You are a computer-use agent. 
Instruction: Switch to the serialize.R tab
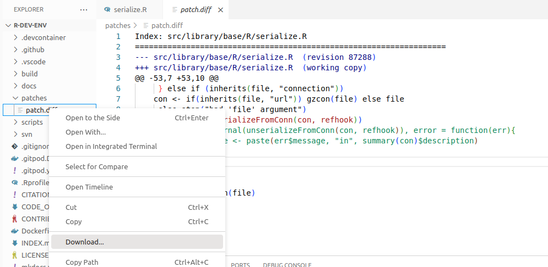(x=130, y=10)
